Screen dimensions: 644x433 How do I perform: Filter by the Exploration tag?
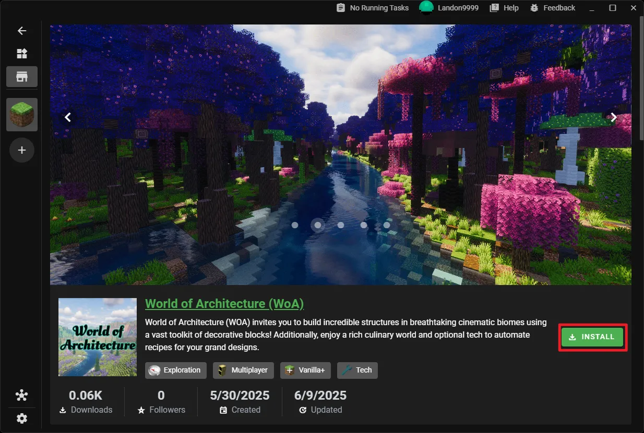pos(176,370)
